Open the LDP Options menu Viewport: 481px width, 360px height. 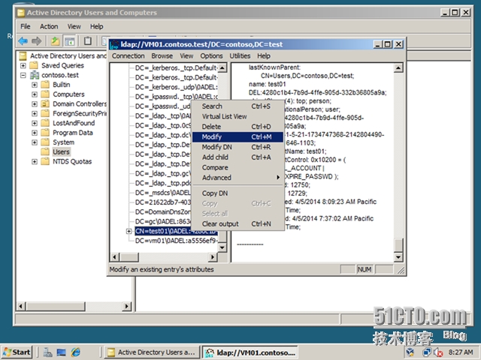(211, 56)
